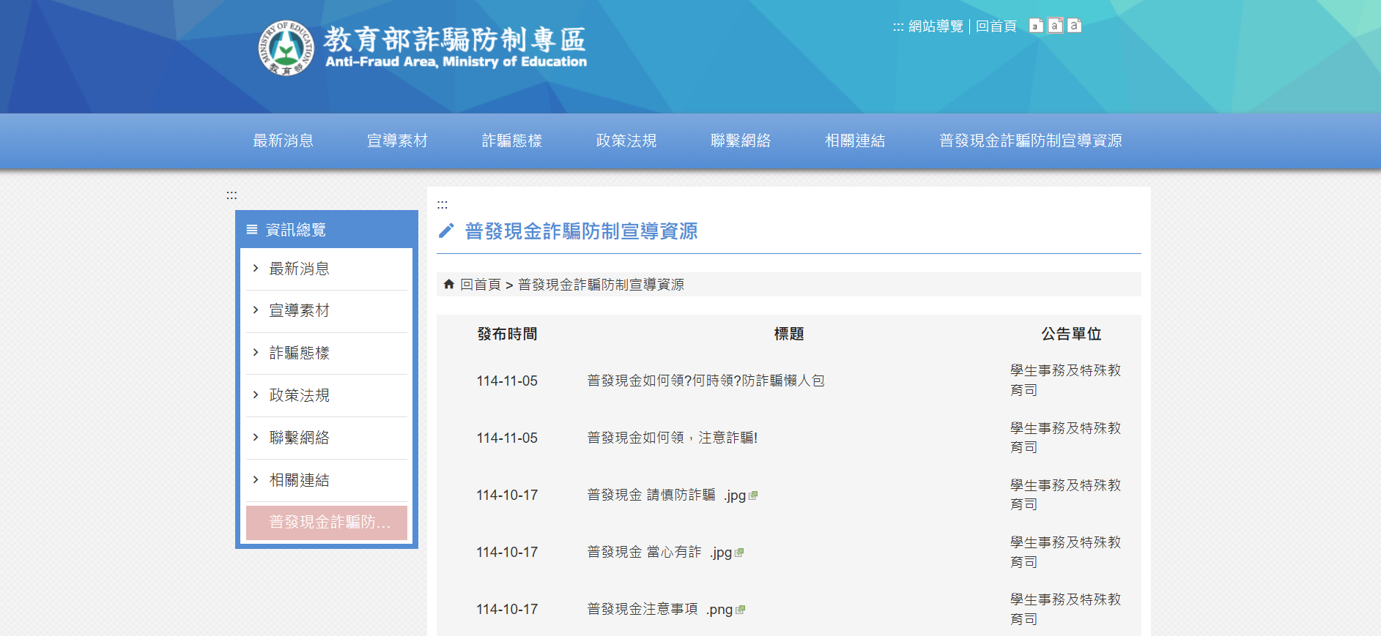Expand the 詐騙態樣 sidebar chevron

pos(256,353)
